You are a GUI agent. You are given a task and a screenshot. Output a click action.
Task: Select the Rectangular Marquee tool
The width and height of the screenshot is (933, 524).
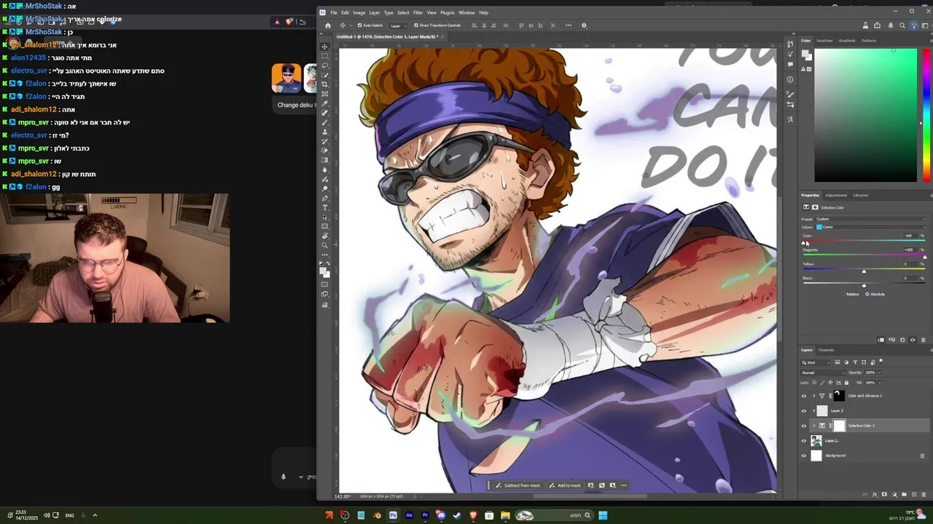coord(325,55)
